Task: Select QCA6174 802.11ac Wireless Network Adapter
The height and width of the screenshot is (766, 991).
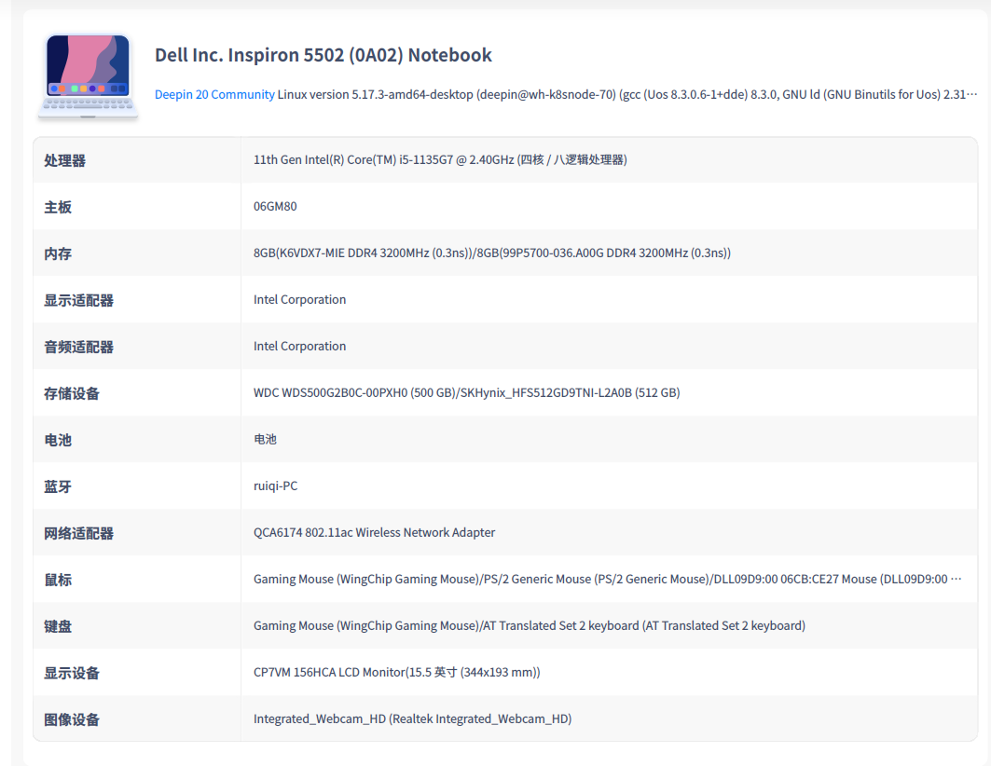Action: click(x=374, y=533)
